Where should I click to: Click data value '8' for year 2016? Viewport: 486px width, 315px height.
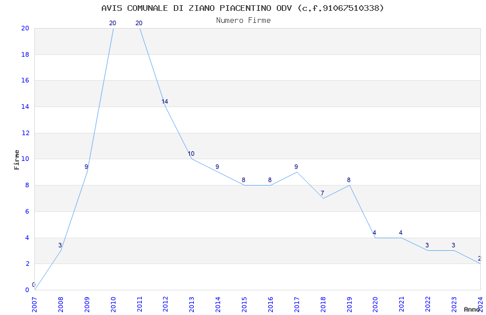coord(270,180)
